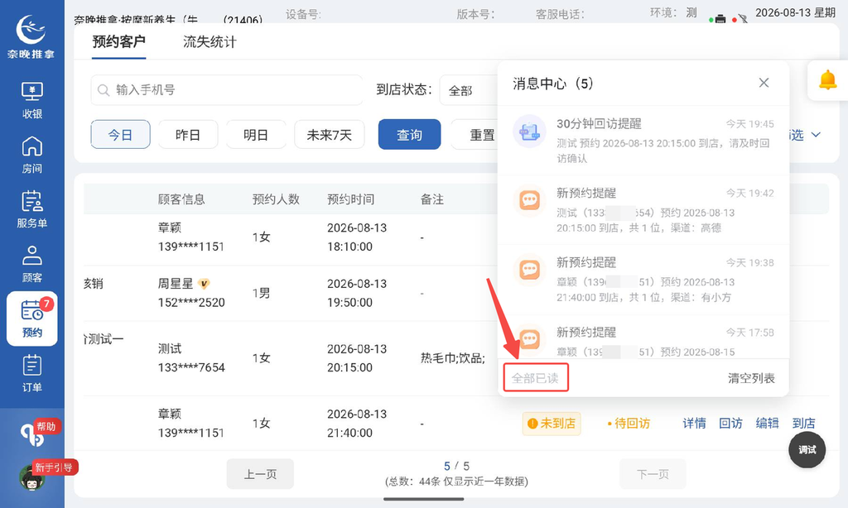
Task: Click the 消息中心（5）title
Action: [x=553, y=84]
